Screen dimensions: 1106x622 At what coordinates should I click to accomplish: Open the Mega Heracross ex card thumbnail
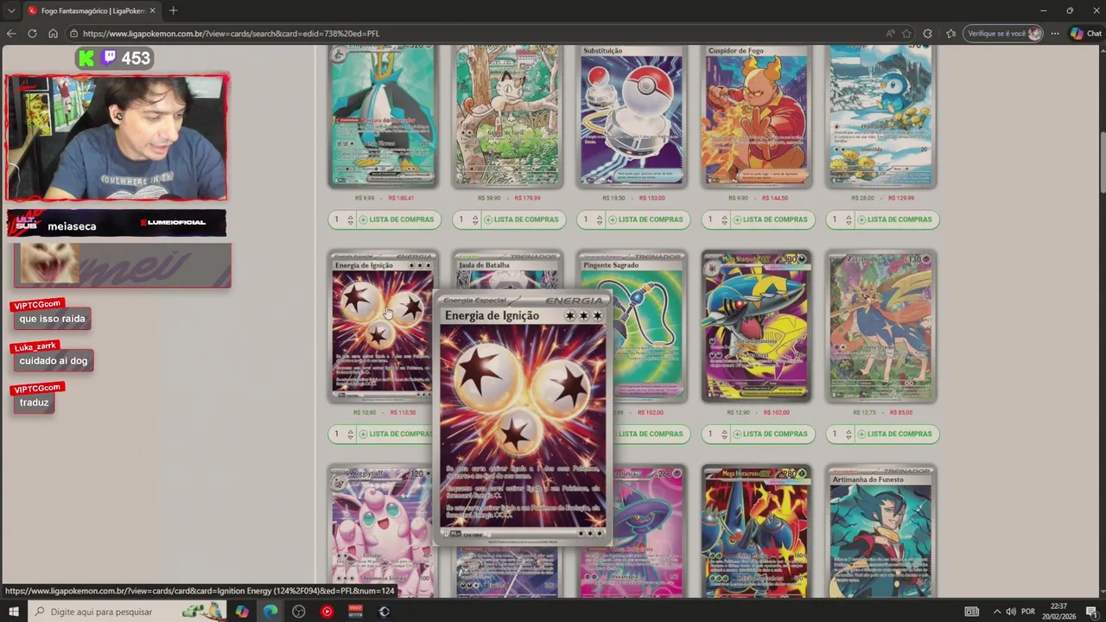click(x=756, y=531)
